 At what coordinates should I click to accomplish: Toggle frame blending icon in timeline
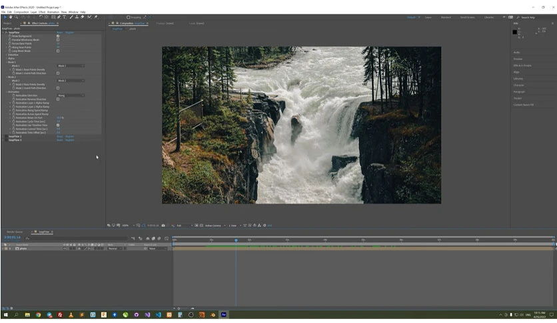pyautogui.click(x=153, y=238)
